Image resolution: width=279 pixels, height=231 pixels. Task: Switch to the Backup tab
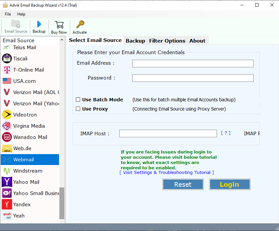[135, 41]
